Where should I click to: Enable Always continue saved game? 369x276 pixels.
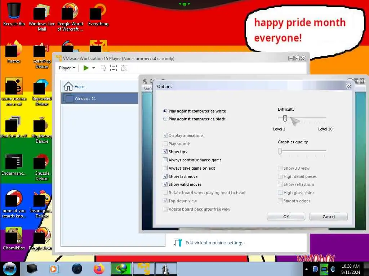(x=165, y=160)
